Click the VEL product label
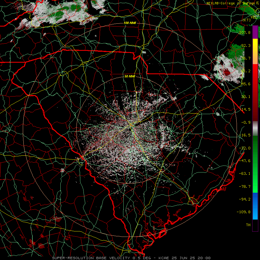Screen dimensions: 260x260 254,17
